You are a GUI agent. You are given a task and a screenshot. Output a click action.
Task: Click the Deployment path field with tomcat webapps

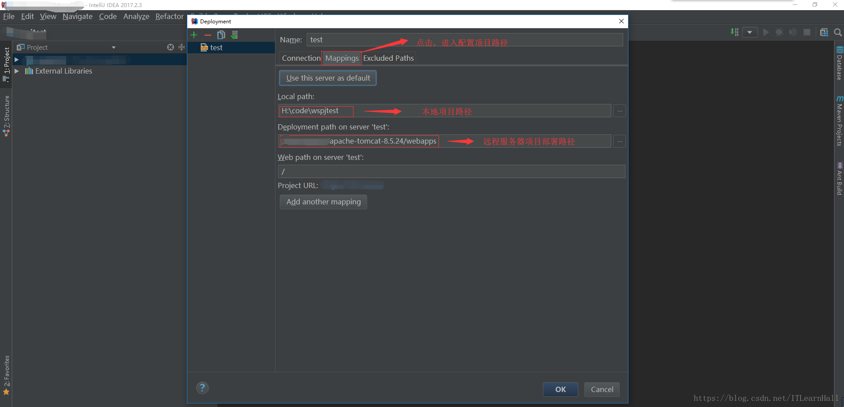tap(445, 141)
